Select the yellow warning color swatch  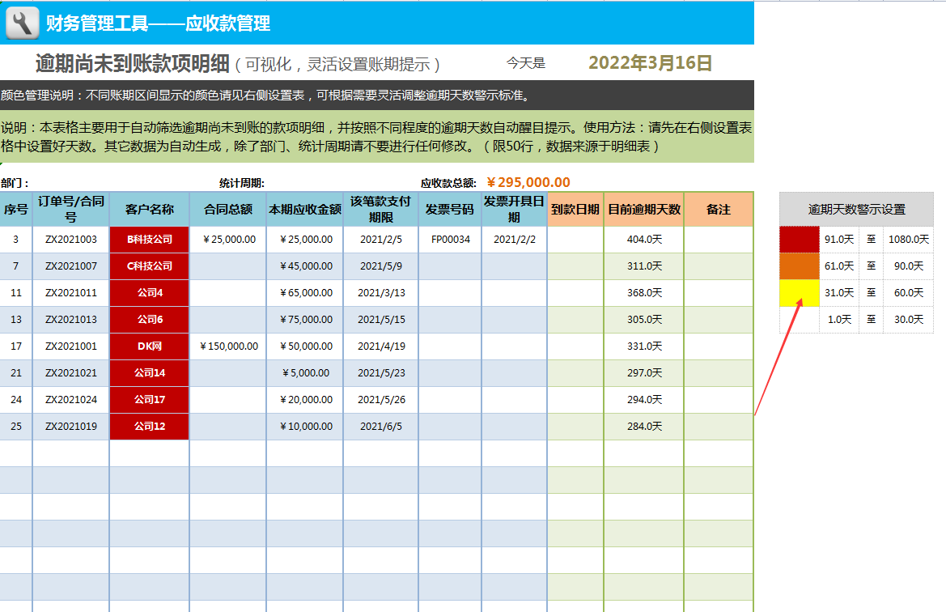pos(799,293)
